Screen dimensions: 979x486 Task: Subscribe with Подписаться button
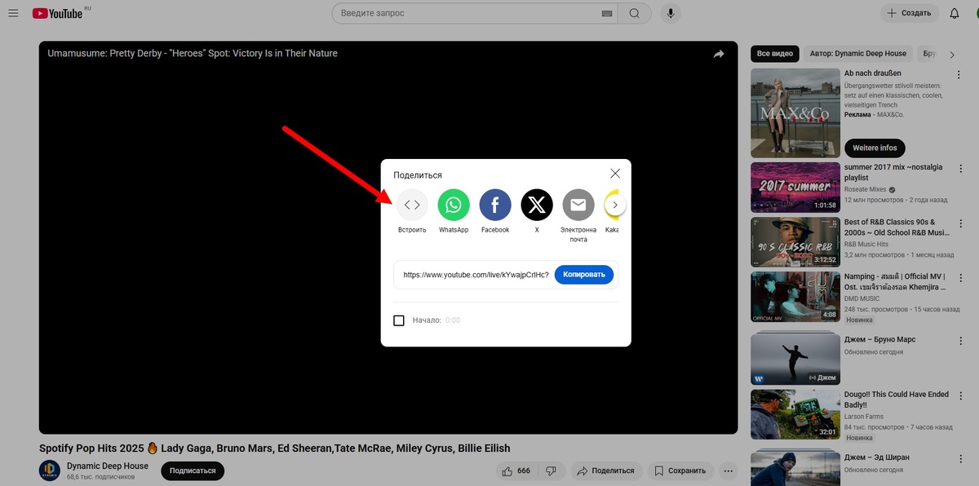tap(193, 471)
